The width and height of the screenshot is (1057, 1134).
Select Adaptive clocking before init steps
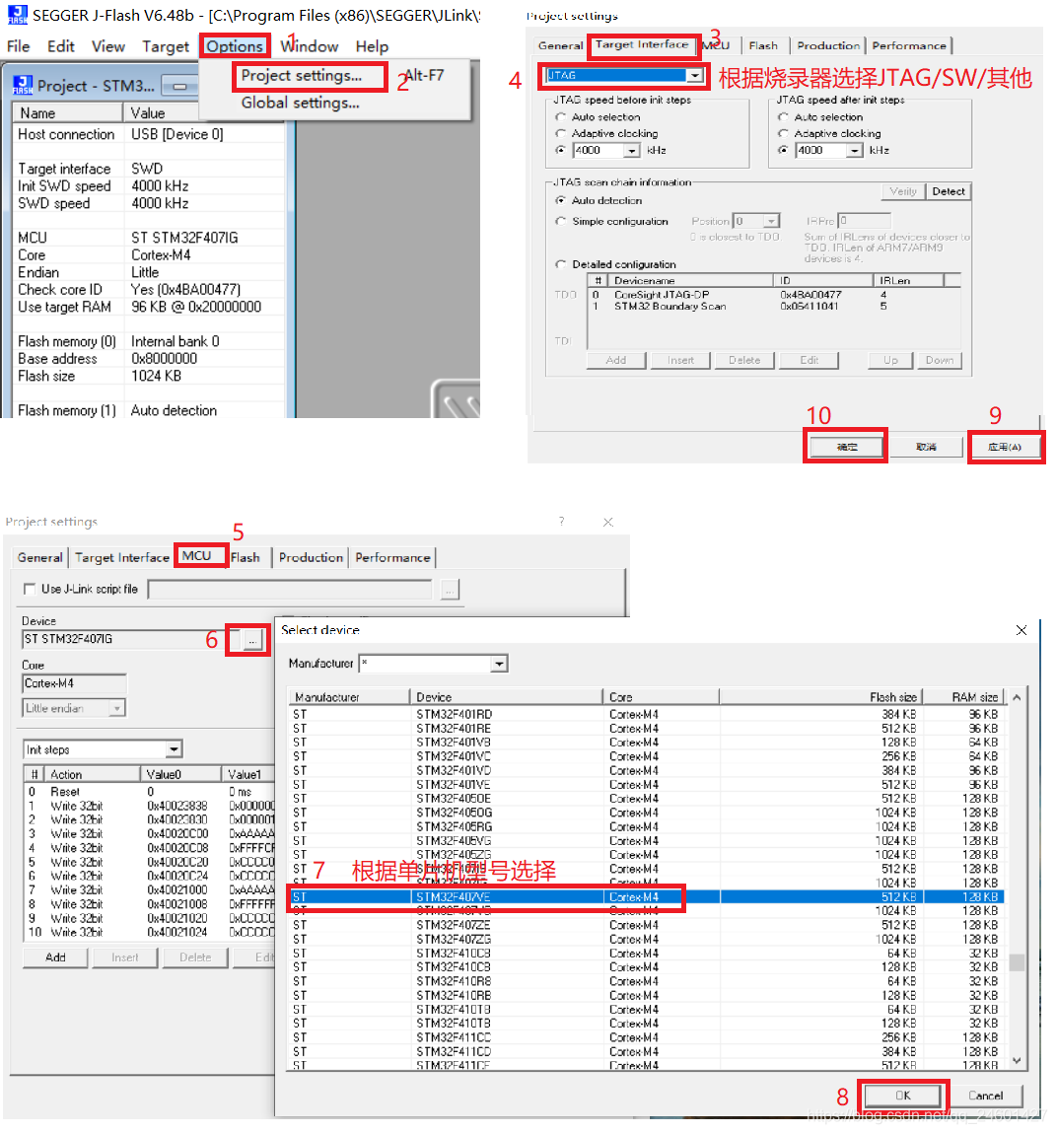[x=560, y=134]
